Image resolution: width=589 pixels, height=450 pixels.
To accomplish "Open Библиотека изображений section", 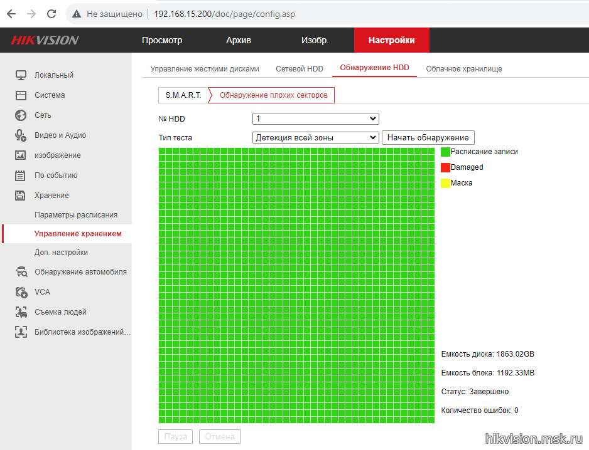I will coord(83,332).
